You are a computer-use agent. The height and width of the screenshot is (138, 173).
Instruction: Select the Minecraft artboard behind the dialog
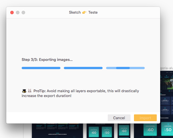coord(167,97)
